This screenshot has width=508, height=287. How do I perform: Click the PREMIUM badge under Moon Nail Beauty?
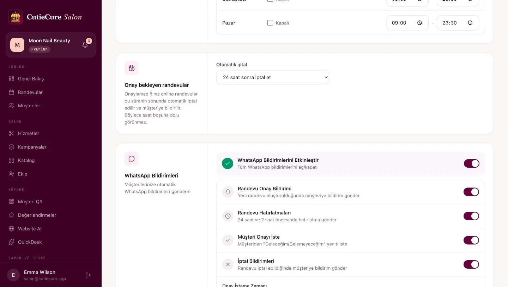coord(40,49)
